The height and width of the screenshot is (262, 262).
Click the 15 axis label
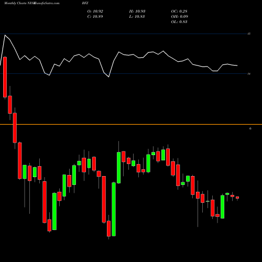[x=249, y=34]
